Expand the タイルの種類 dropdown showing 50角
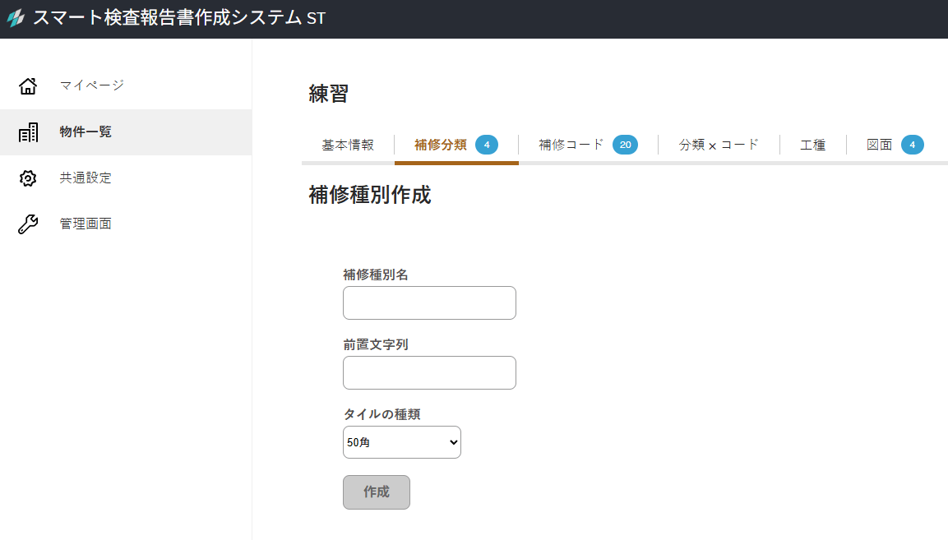 pyautogui.click(x=401, y=442)
